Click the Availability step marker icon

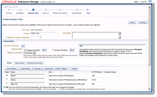[20, 10]
